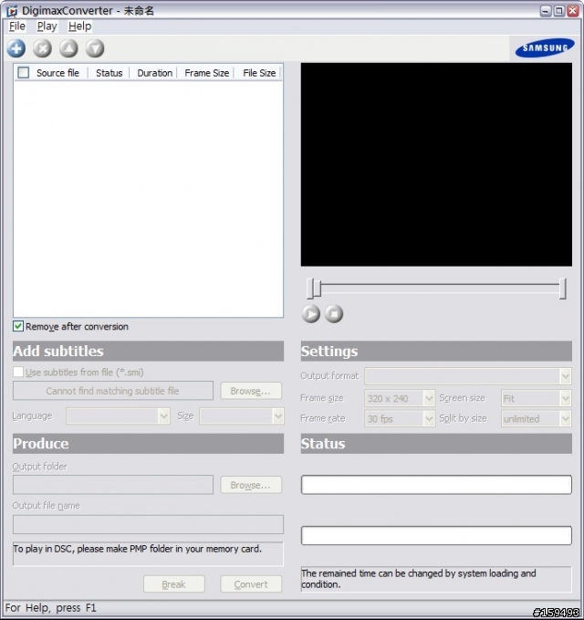The image size is (584, 620).
Task: Maximize the DigimaxConverter window
Action: coord(559,11)
